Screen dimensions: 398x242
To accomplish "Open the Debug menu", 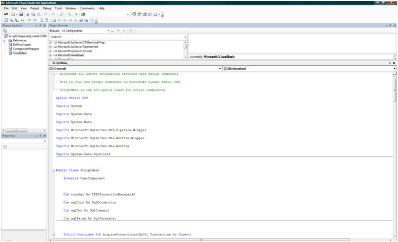I will [x=47, y=9].
